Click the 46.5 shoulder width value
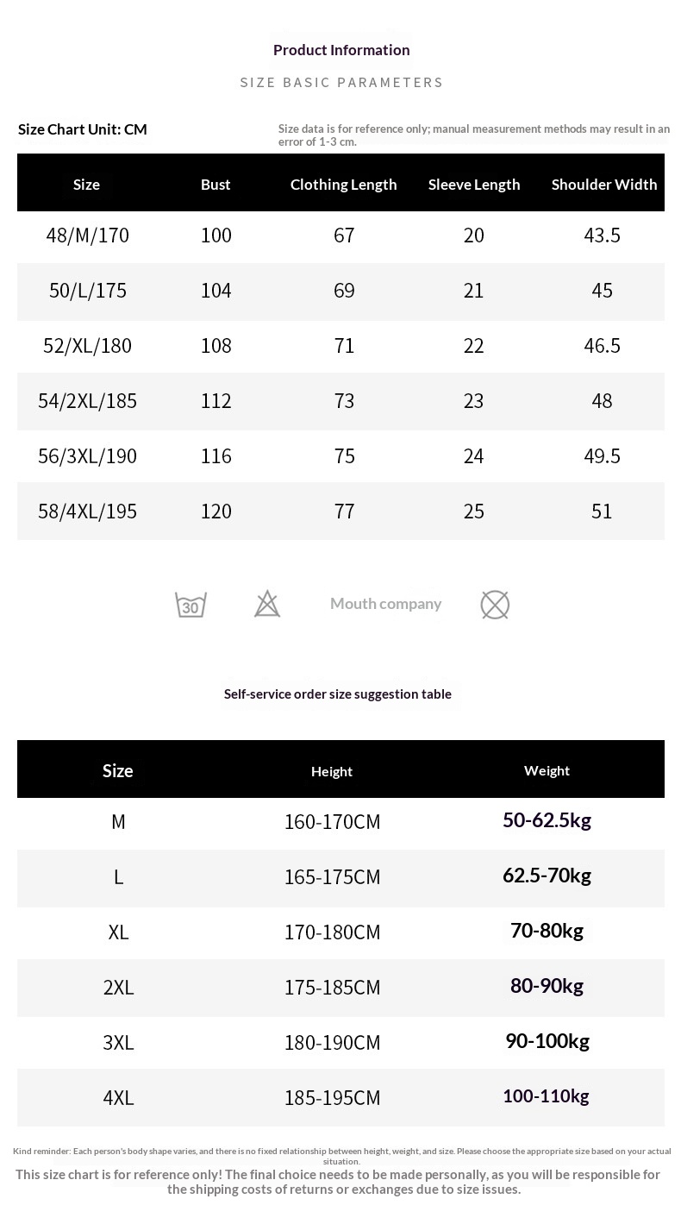Viewport: 681px width, 1224px height. [602, 346]
